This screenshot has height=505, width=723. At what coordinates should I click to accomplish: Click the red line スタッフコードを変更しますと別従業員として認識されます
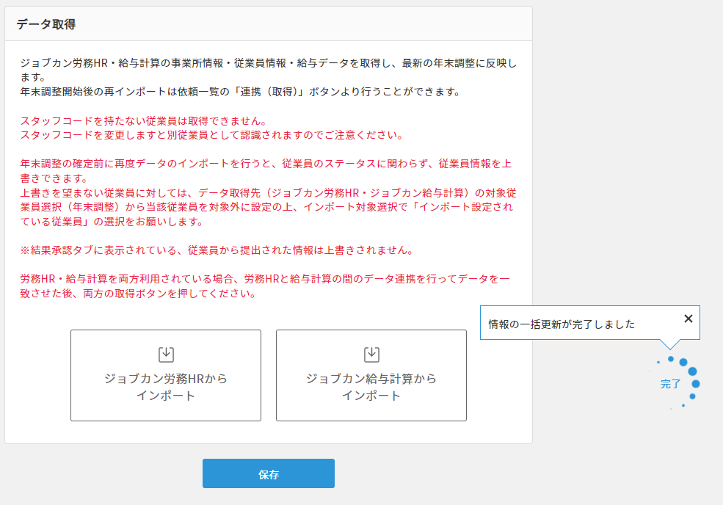tap(213, 135)
